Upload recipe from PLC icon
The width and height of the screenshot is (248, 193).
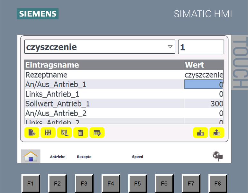point(217,133)
